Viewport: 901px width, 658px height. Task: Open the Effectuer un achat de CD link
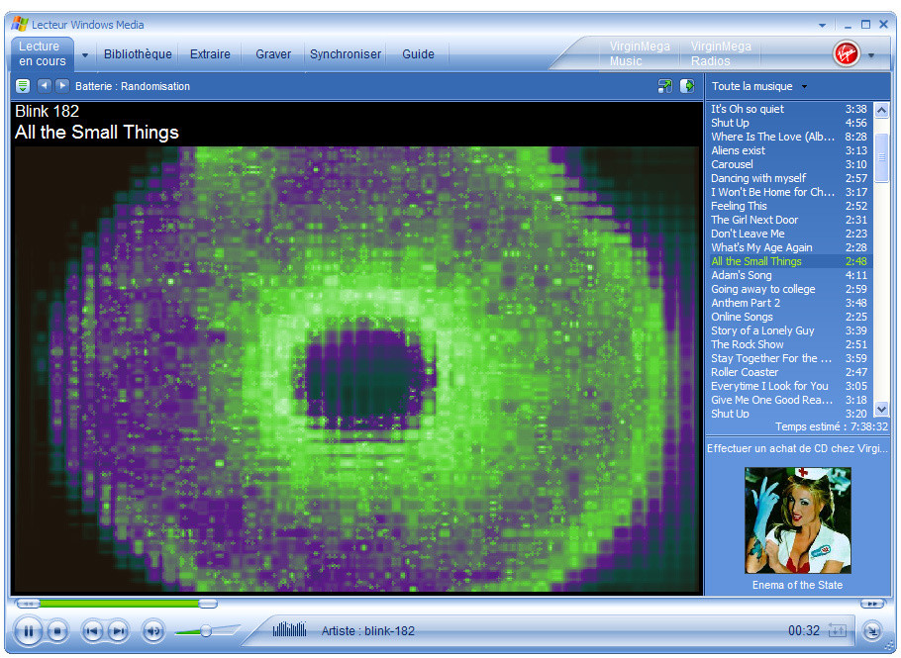coord(797,448)
